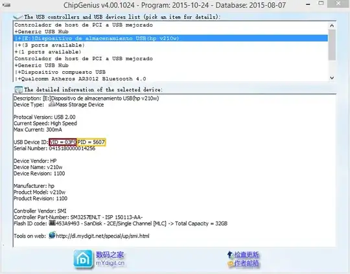This screenshot has width=350, height=274.
Task: Click the 'Total Capacity = 32GB' text
Action: [x=201, y=223]
